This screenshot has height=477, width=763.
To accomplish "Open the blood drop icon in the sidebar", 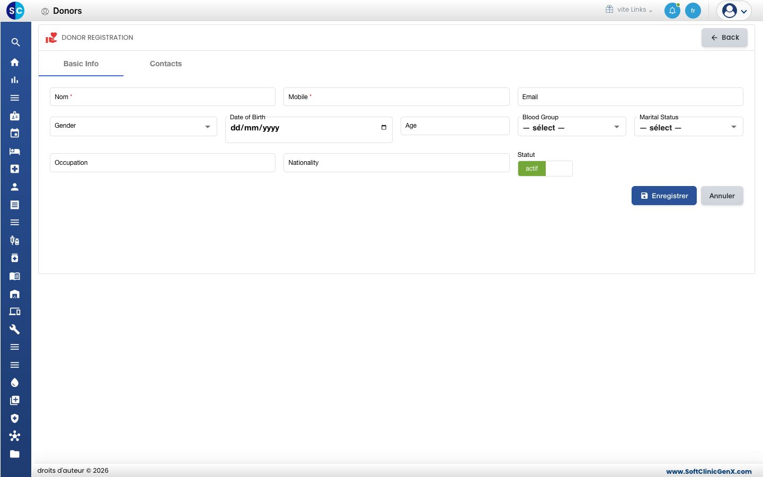I will click(15, 383).
